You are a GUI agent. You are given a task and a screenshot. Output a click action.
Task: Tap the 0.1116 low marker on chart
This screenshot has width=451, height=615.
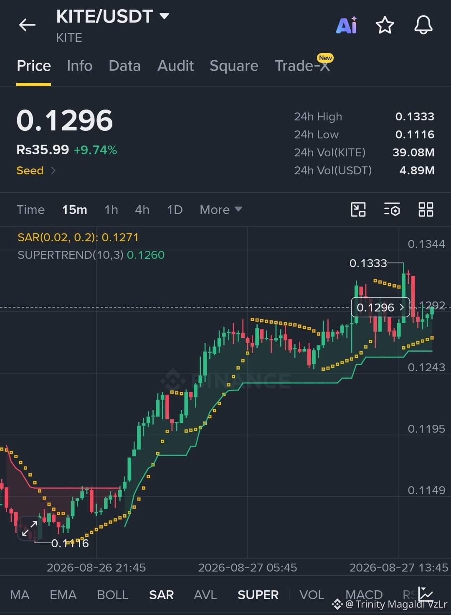click(x=70, y=543)
